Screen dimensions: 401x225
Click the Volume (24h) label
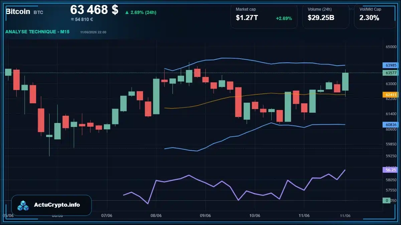319,9
